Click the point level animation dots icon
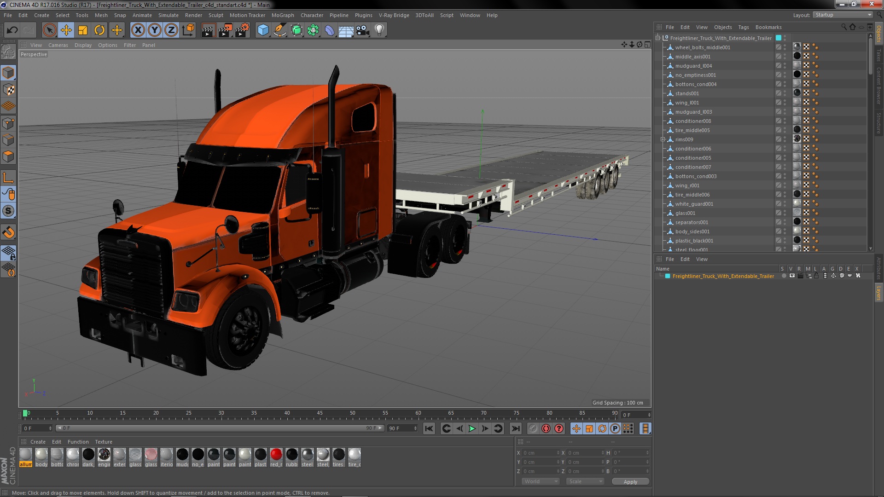The height and width of the screenshot is (497, 884). tap(628, 428)
